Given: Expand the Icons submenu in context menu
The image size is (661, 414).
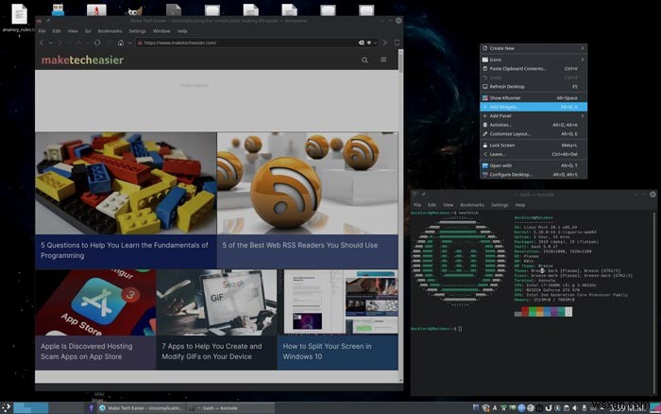Looking at the screenshot, I should (534, 60).
